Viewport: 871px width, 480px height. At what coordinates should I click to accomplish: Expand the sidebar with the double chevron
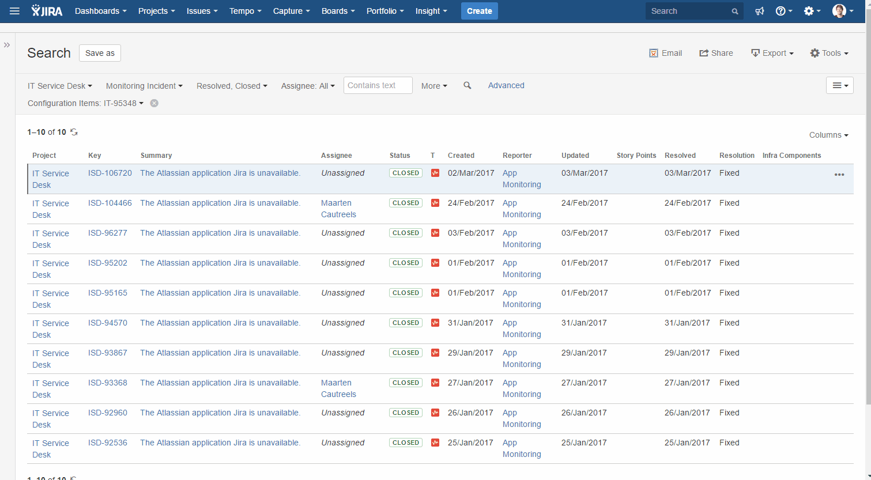click(7, 45)
